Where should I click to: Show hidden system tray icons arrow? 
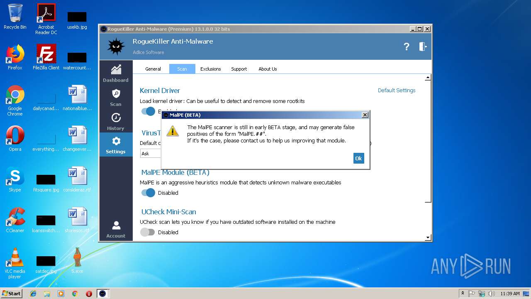(463, 294)
